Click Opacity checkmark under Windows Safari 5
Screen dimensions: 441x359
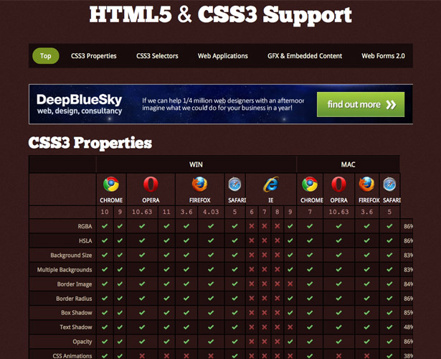(234, 342)
